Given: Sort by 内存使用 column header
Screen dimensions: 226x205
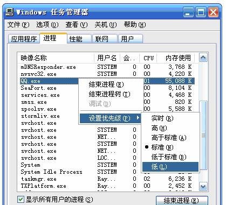Looking at the screenshot, I should 176,58.
